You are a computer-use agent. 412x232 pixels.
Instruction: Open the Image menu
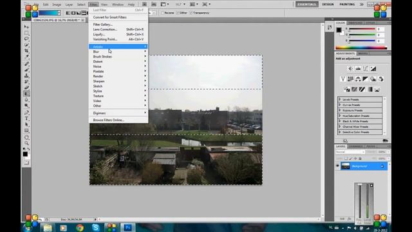(x=57, y=5)
